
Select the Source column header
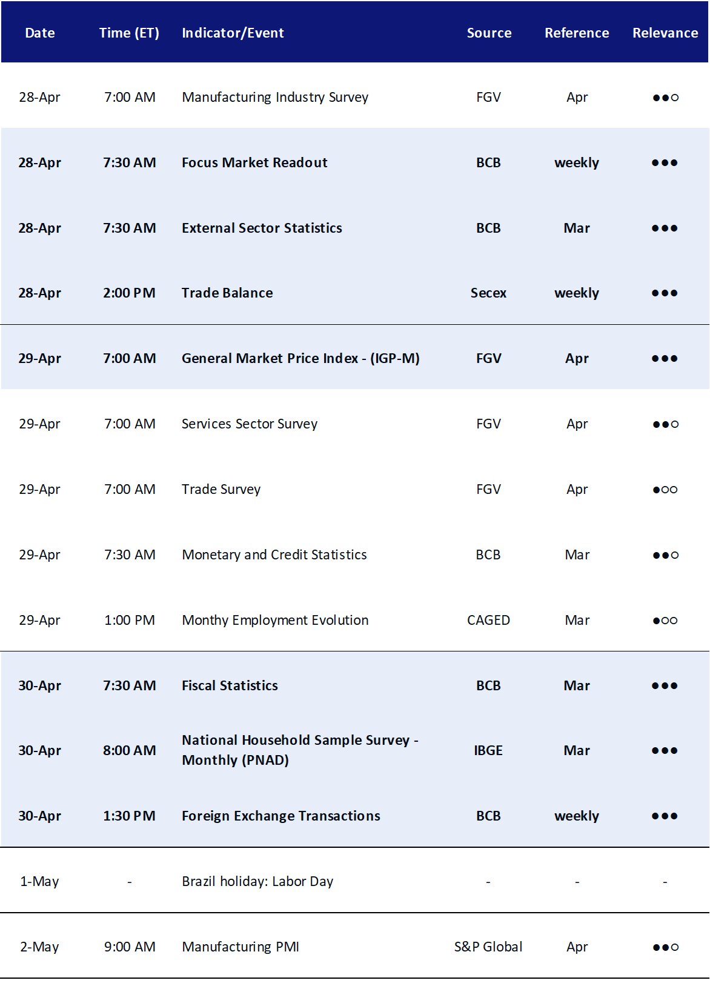coord(489,33)
